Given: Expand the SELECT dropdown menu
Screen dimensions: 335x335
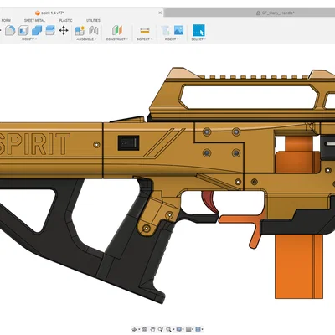Looking at the screenshot, I should (x=198, y=39).
